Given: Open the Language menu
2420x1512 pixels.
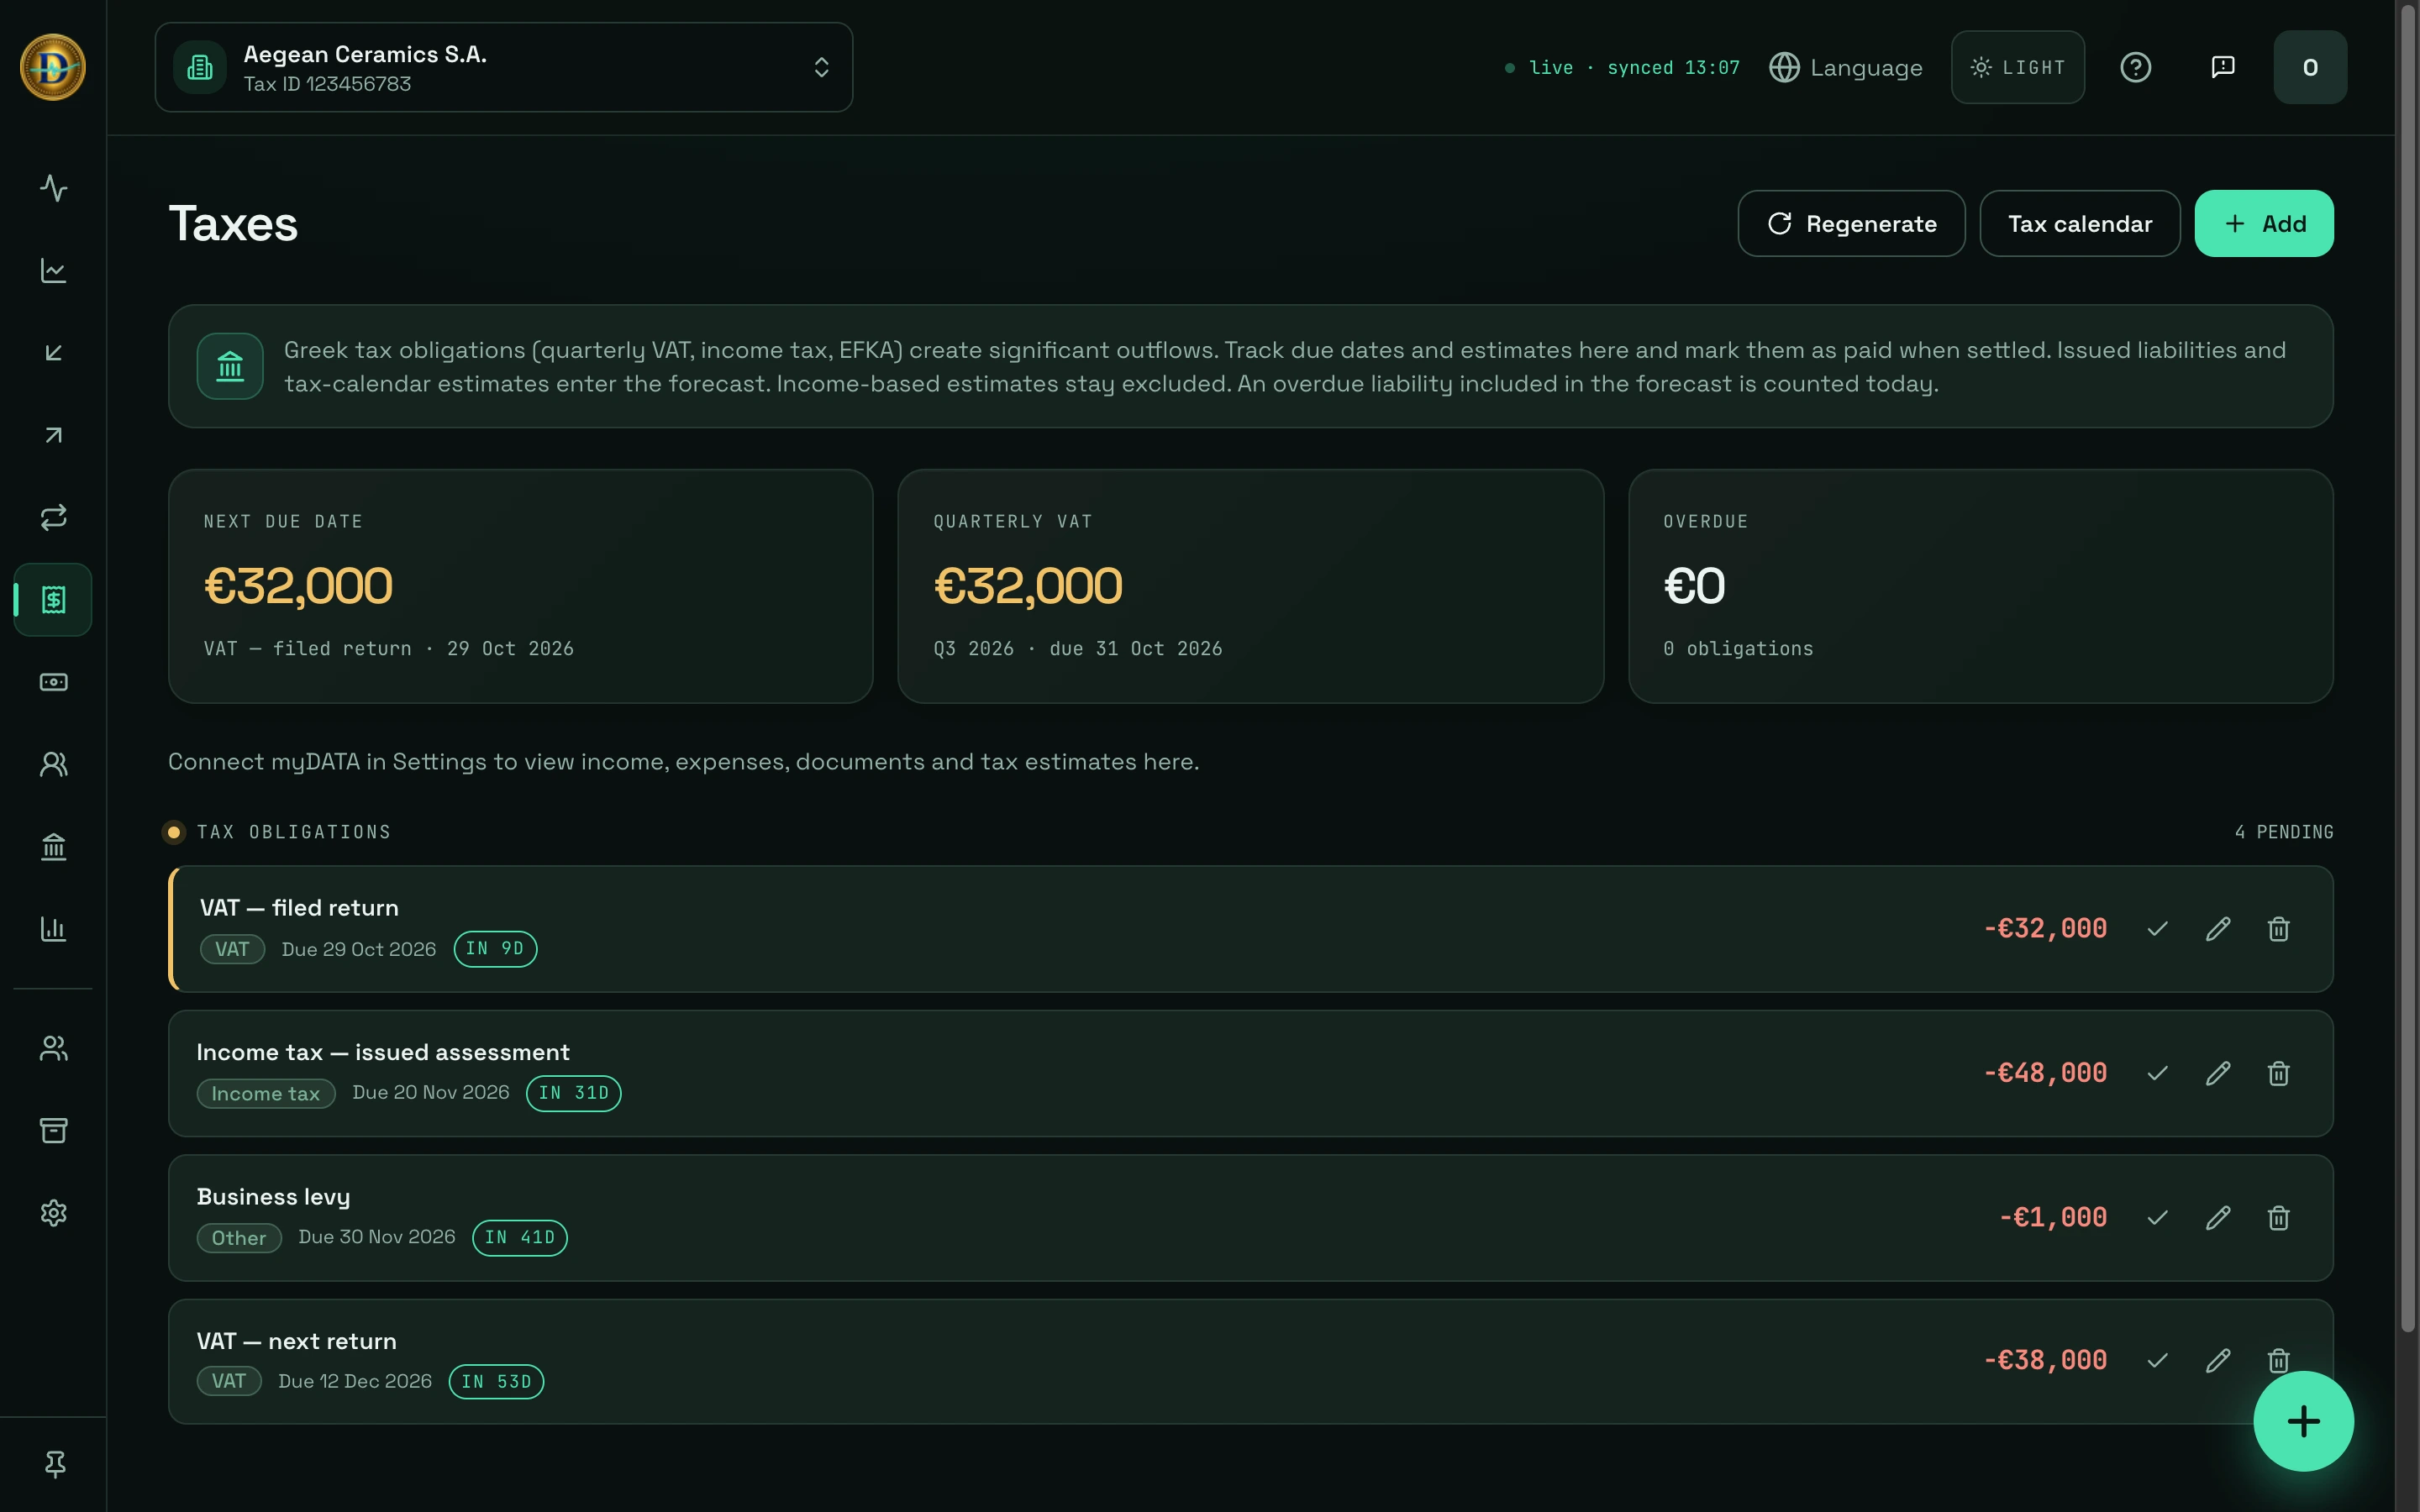Looking at the screenshot, I should (x=1845, y=67).
